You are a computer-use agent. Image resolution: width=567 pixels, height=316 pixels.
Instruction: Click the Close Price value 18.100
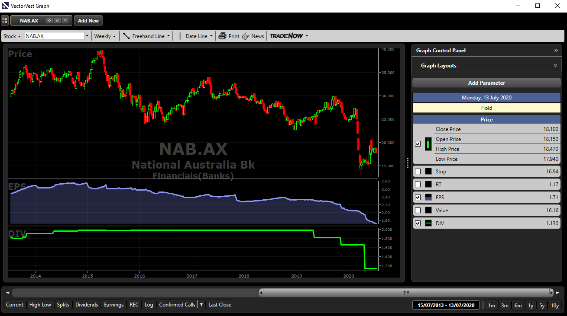point(551,129)
